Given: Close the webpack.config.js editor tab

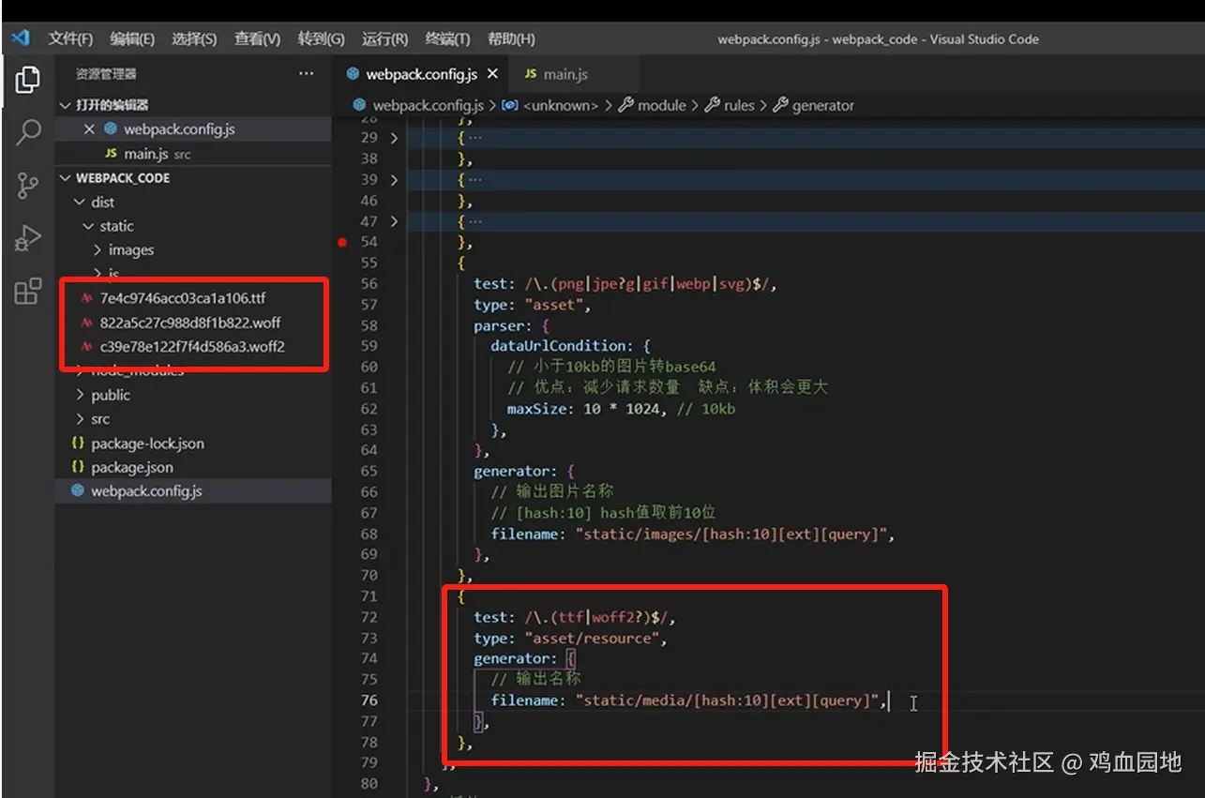Looking at the screenshot, I should coord(492,74).
